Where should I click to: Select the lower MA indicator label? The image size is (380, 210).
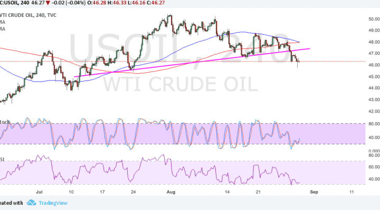coord(3,29)
